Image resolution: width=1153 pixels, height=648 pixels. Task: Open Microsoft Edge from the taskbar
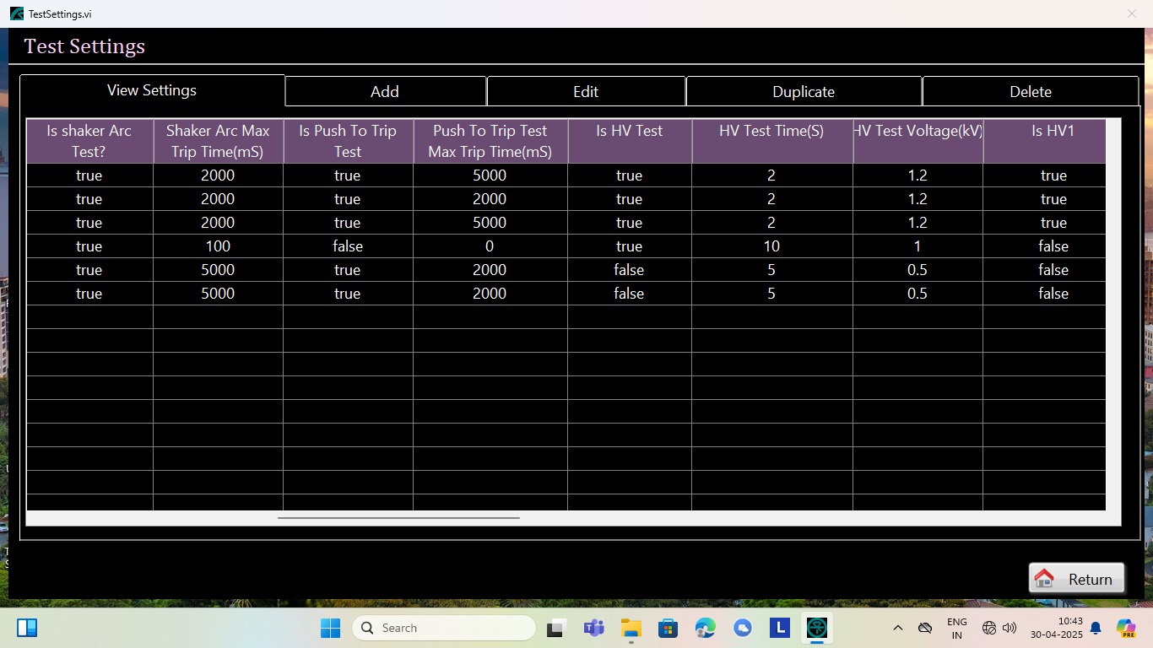coord(705,628)
